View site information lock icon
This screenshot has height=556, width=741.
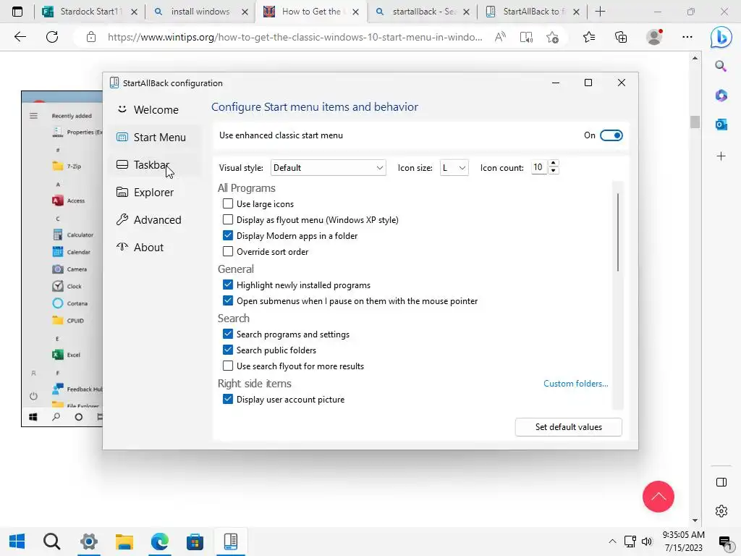(x=91, y=37)
